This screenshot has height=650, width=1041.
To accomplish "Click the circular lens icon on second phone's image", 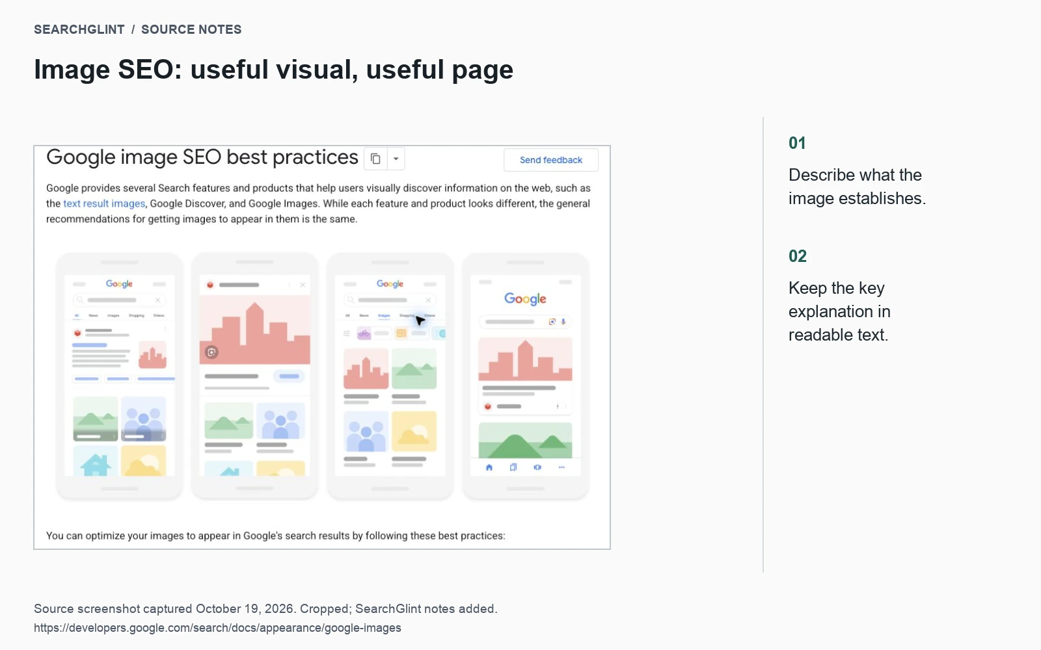I will pyautogui.click(x=211, y=352).
